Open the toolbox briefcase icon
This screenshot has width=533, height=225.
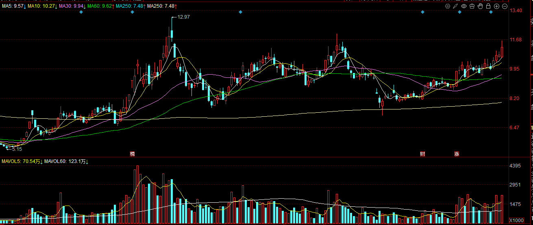(x=472, y=6)
